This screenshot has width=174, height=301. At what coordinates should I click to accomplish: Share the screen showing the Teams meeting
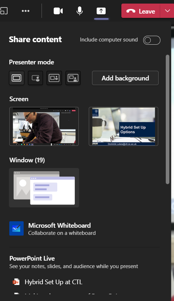[44, 126]
